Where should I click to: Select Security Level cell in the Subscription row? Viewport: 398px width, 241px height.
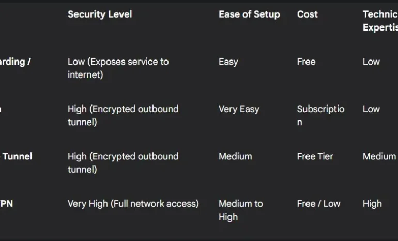click(x=123, y=115)
